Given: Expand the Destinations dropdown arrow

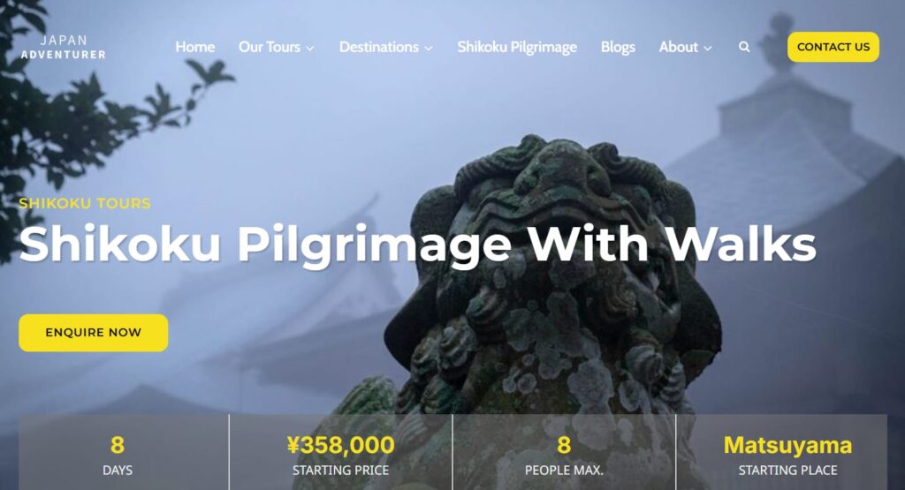Looking at the screenshot, I should pyautogui.click(x=429, y=49).
